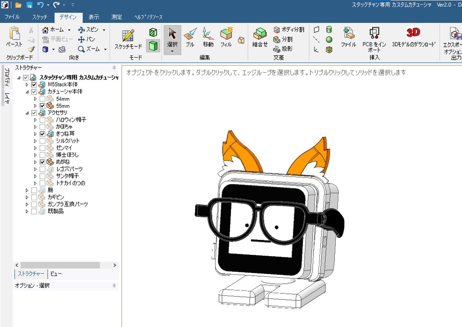Collapse the カチューシャ本体 node
462x327 pixels.
[27, 92]
